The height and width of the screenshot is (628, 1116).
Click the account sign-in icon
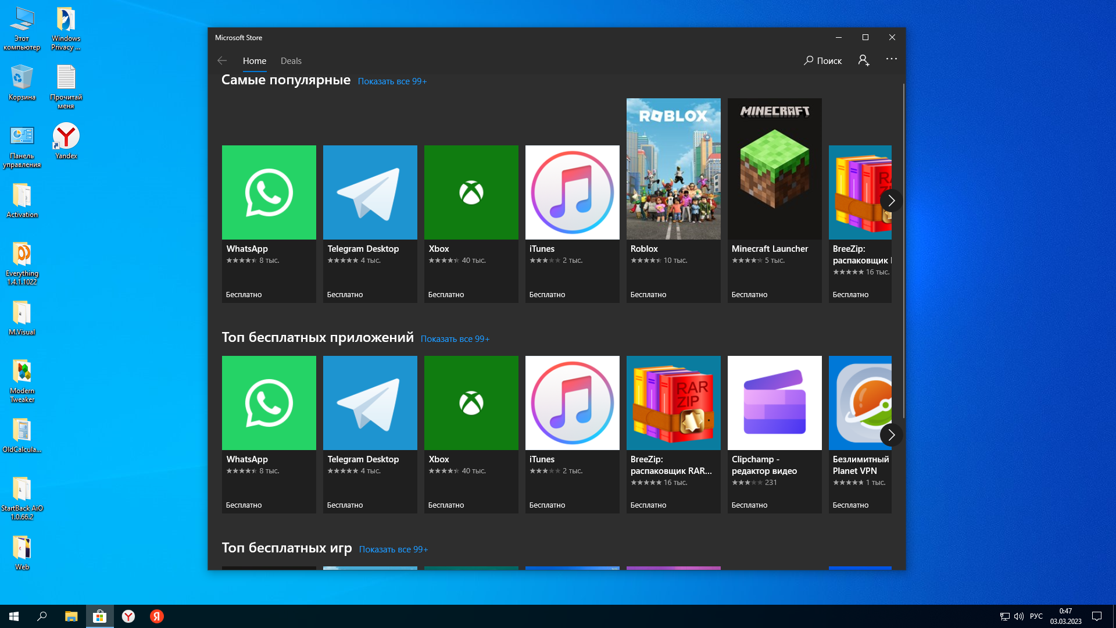864,60
